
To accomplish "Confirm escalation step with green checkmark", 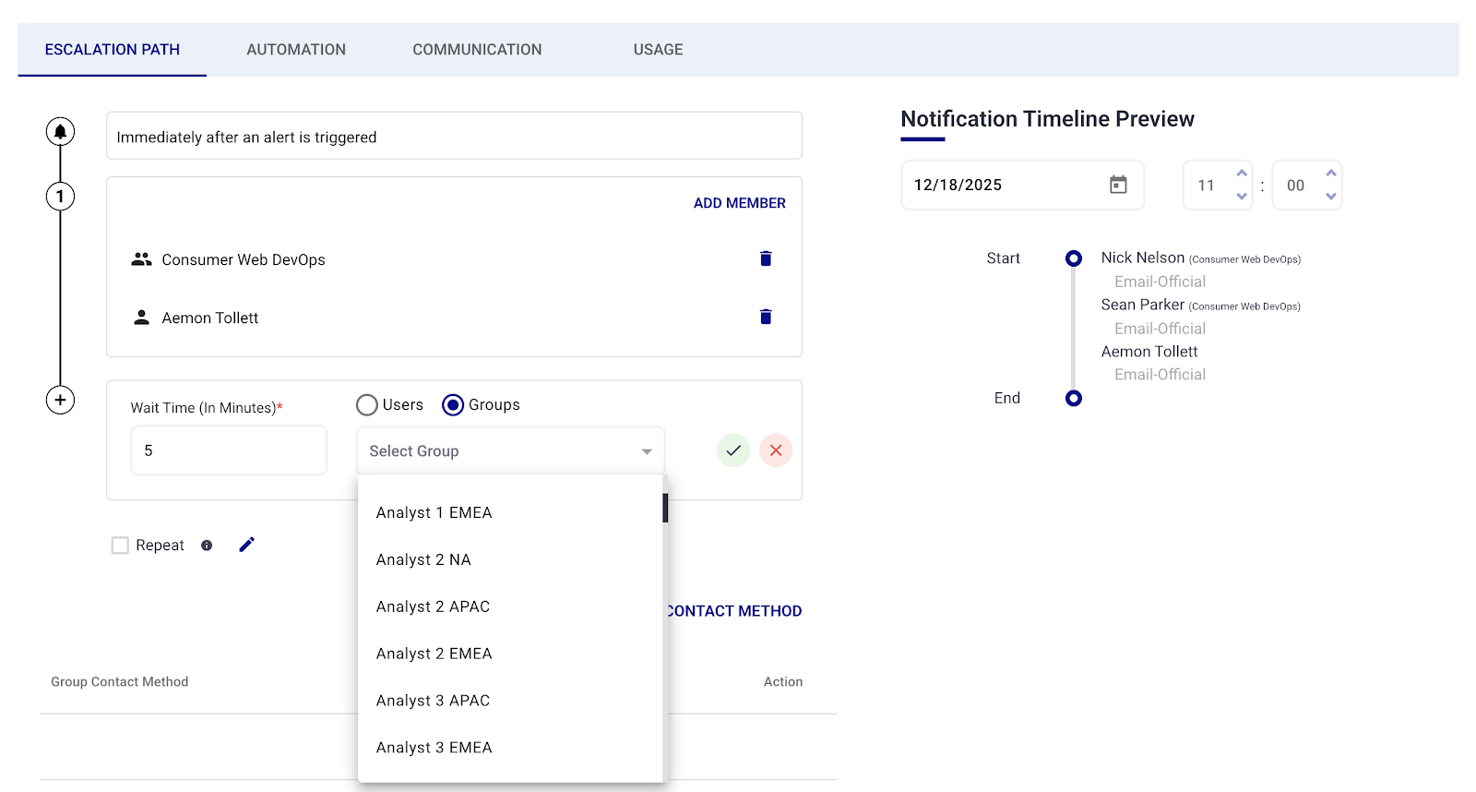I will pos(733,450).
